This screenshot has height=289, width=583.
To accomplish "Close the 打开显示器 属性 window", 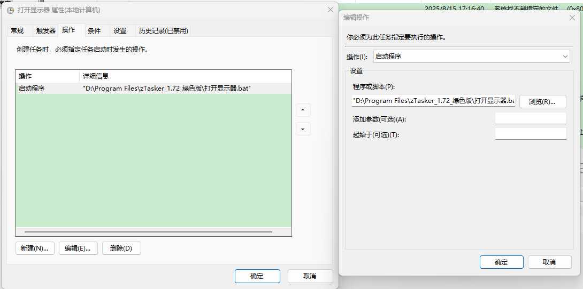I will click(330, 10).
